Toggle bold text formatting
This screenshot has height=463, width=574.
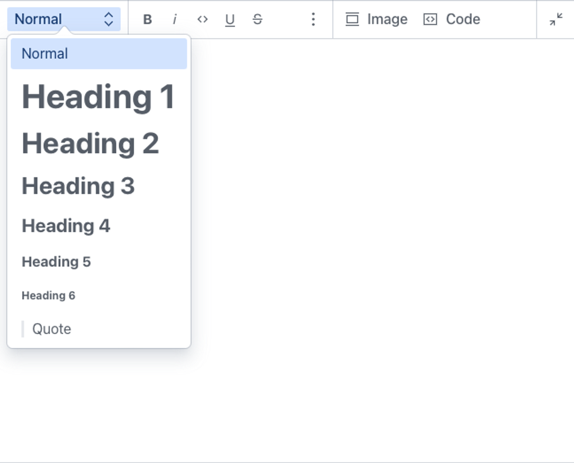pyautogui.click(x=147, y=19)
